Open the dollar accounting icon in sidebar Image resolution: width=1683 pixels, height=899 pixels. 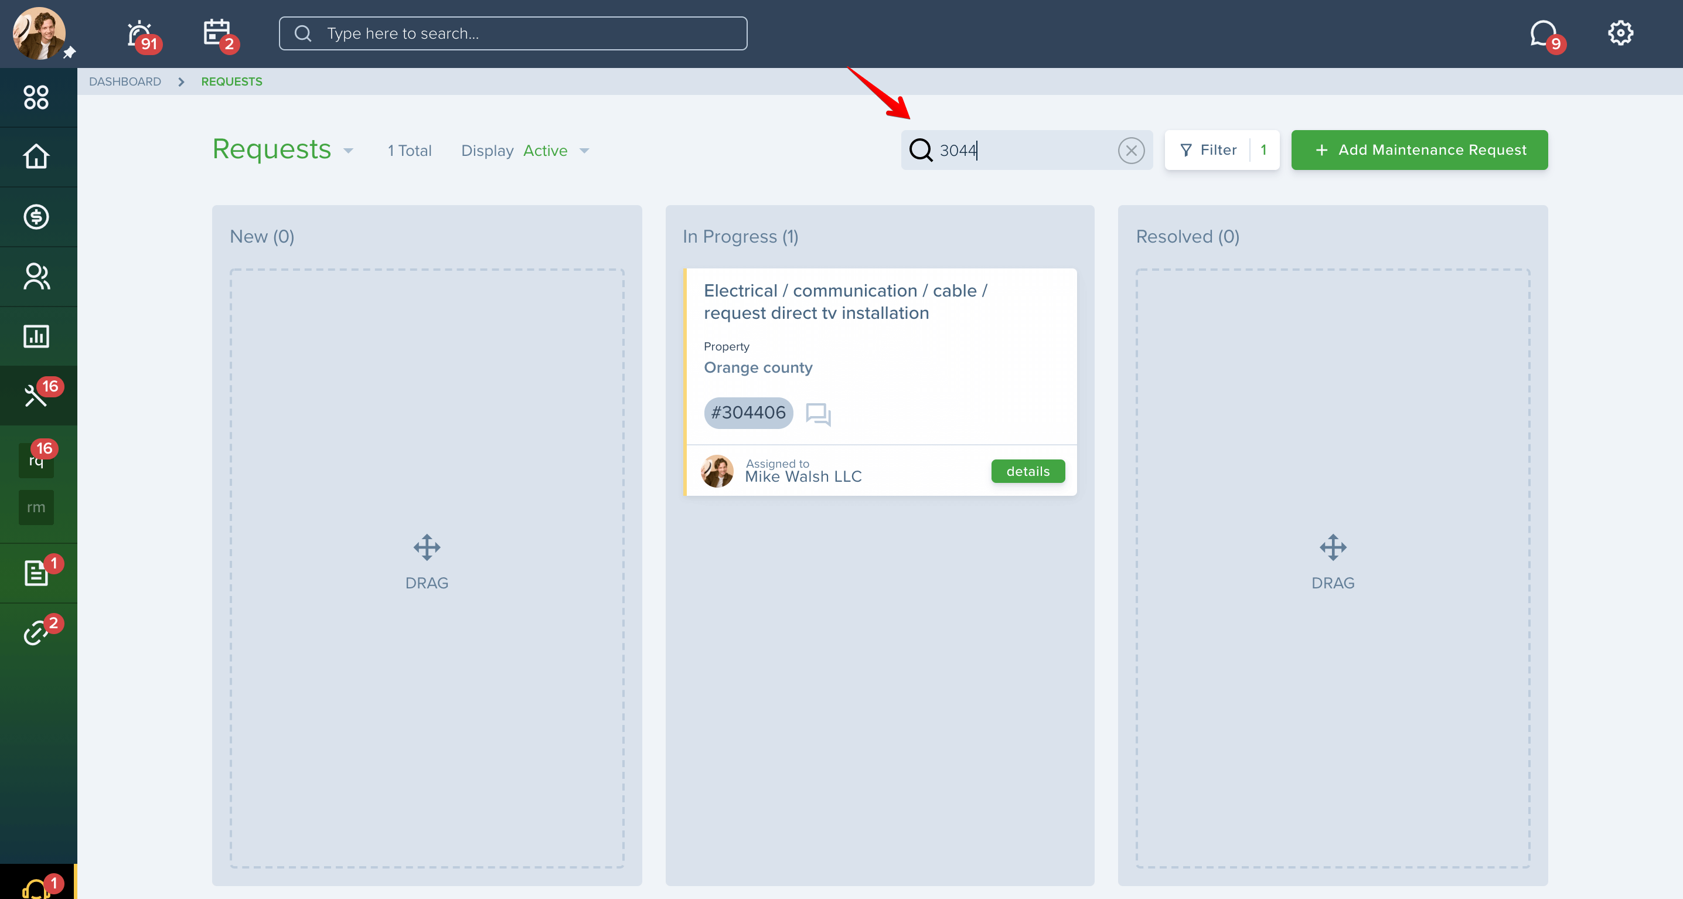pos(36,217)
